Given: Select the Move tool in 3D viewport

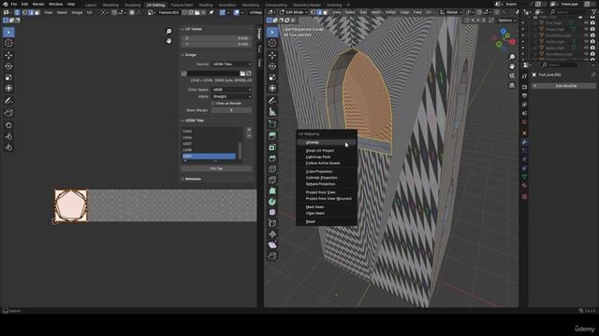Looking at the screenshot, I should [x=272, y=55].
